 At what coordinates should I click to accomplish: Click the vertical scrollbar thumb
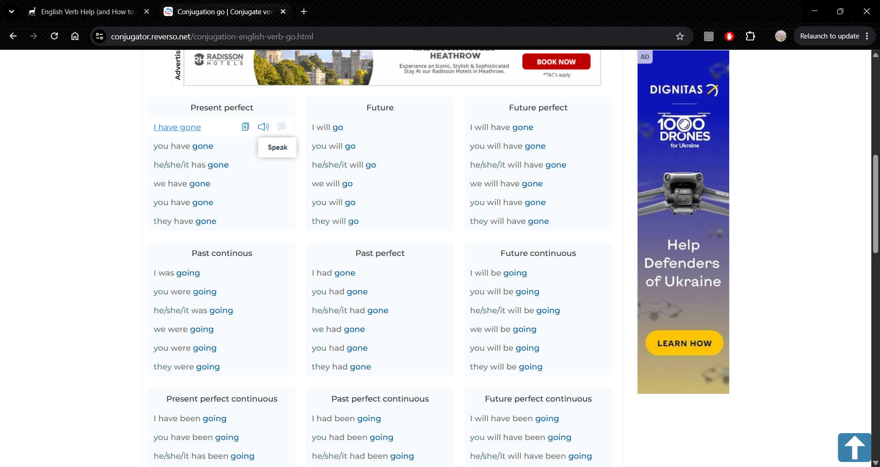tap(875, 204)
